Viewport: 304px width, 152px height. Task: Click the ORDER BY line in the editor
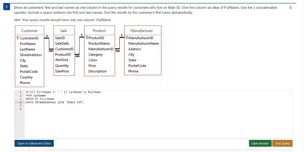click(40, 99)
